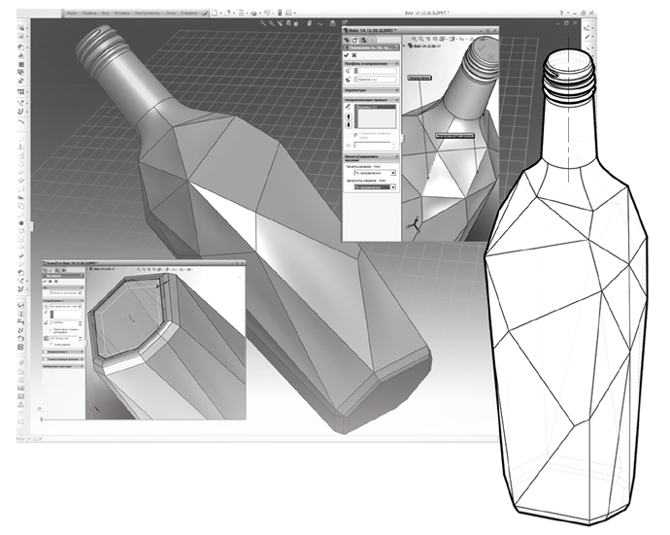This screenshot has height=535, width=670.
Task: Expand the Выбранные контуры section
Action: point(82,366)
